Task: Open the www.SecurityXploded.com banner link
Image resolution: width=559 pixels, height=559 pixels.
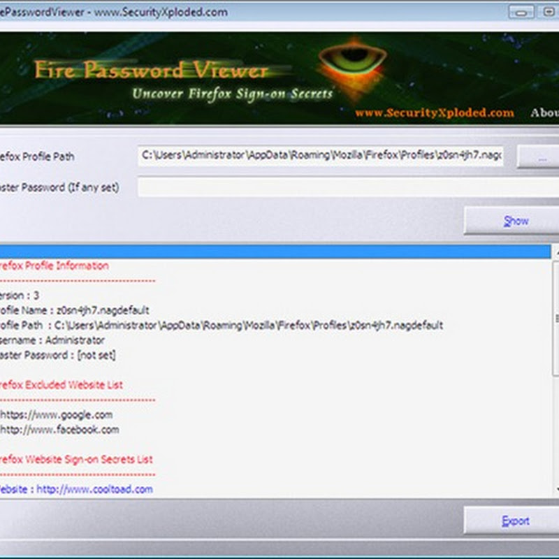Action: 434,113
